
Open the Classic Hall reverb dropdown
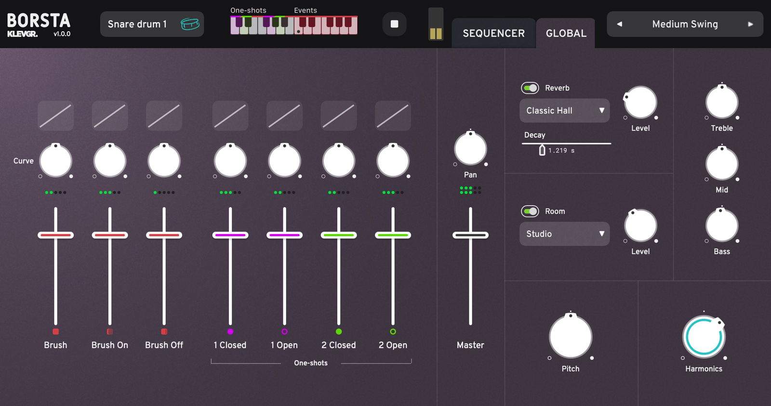[x=564, y=111]
